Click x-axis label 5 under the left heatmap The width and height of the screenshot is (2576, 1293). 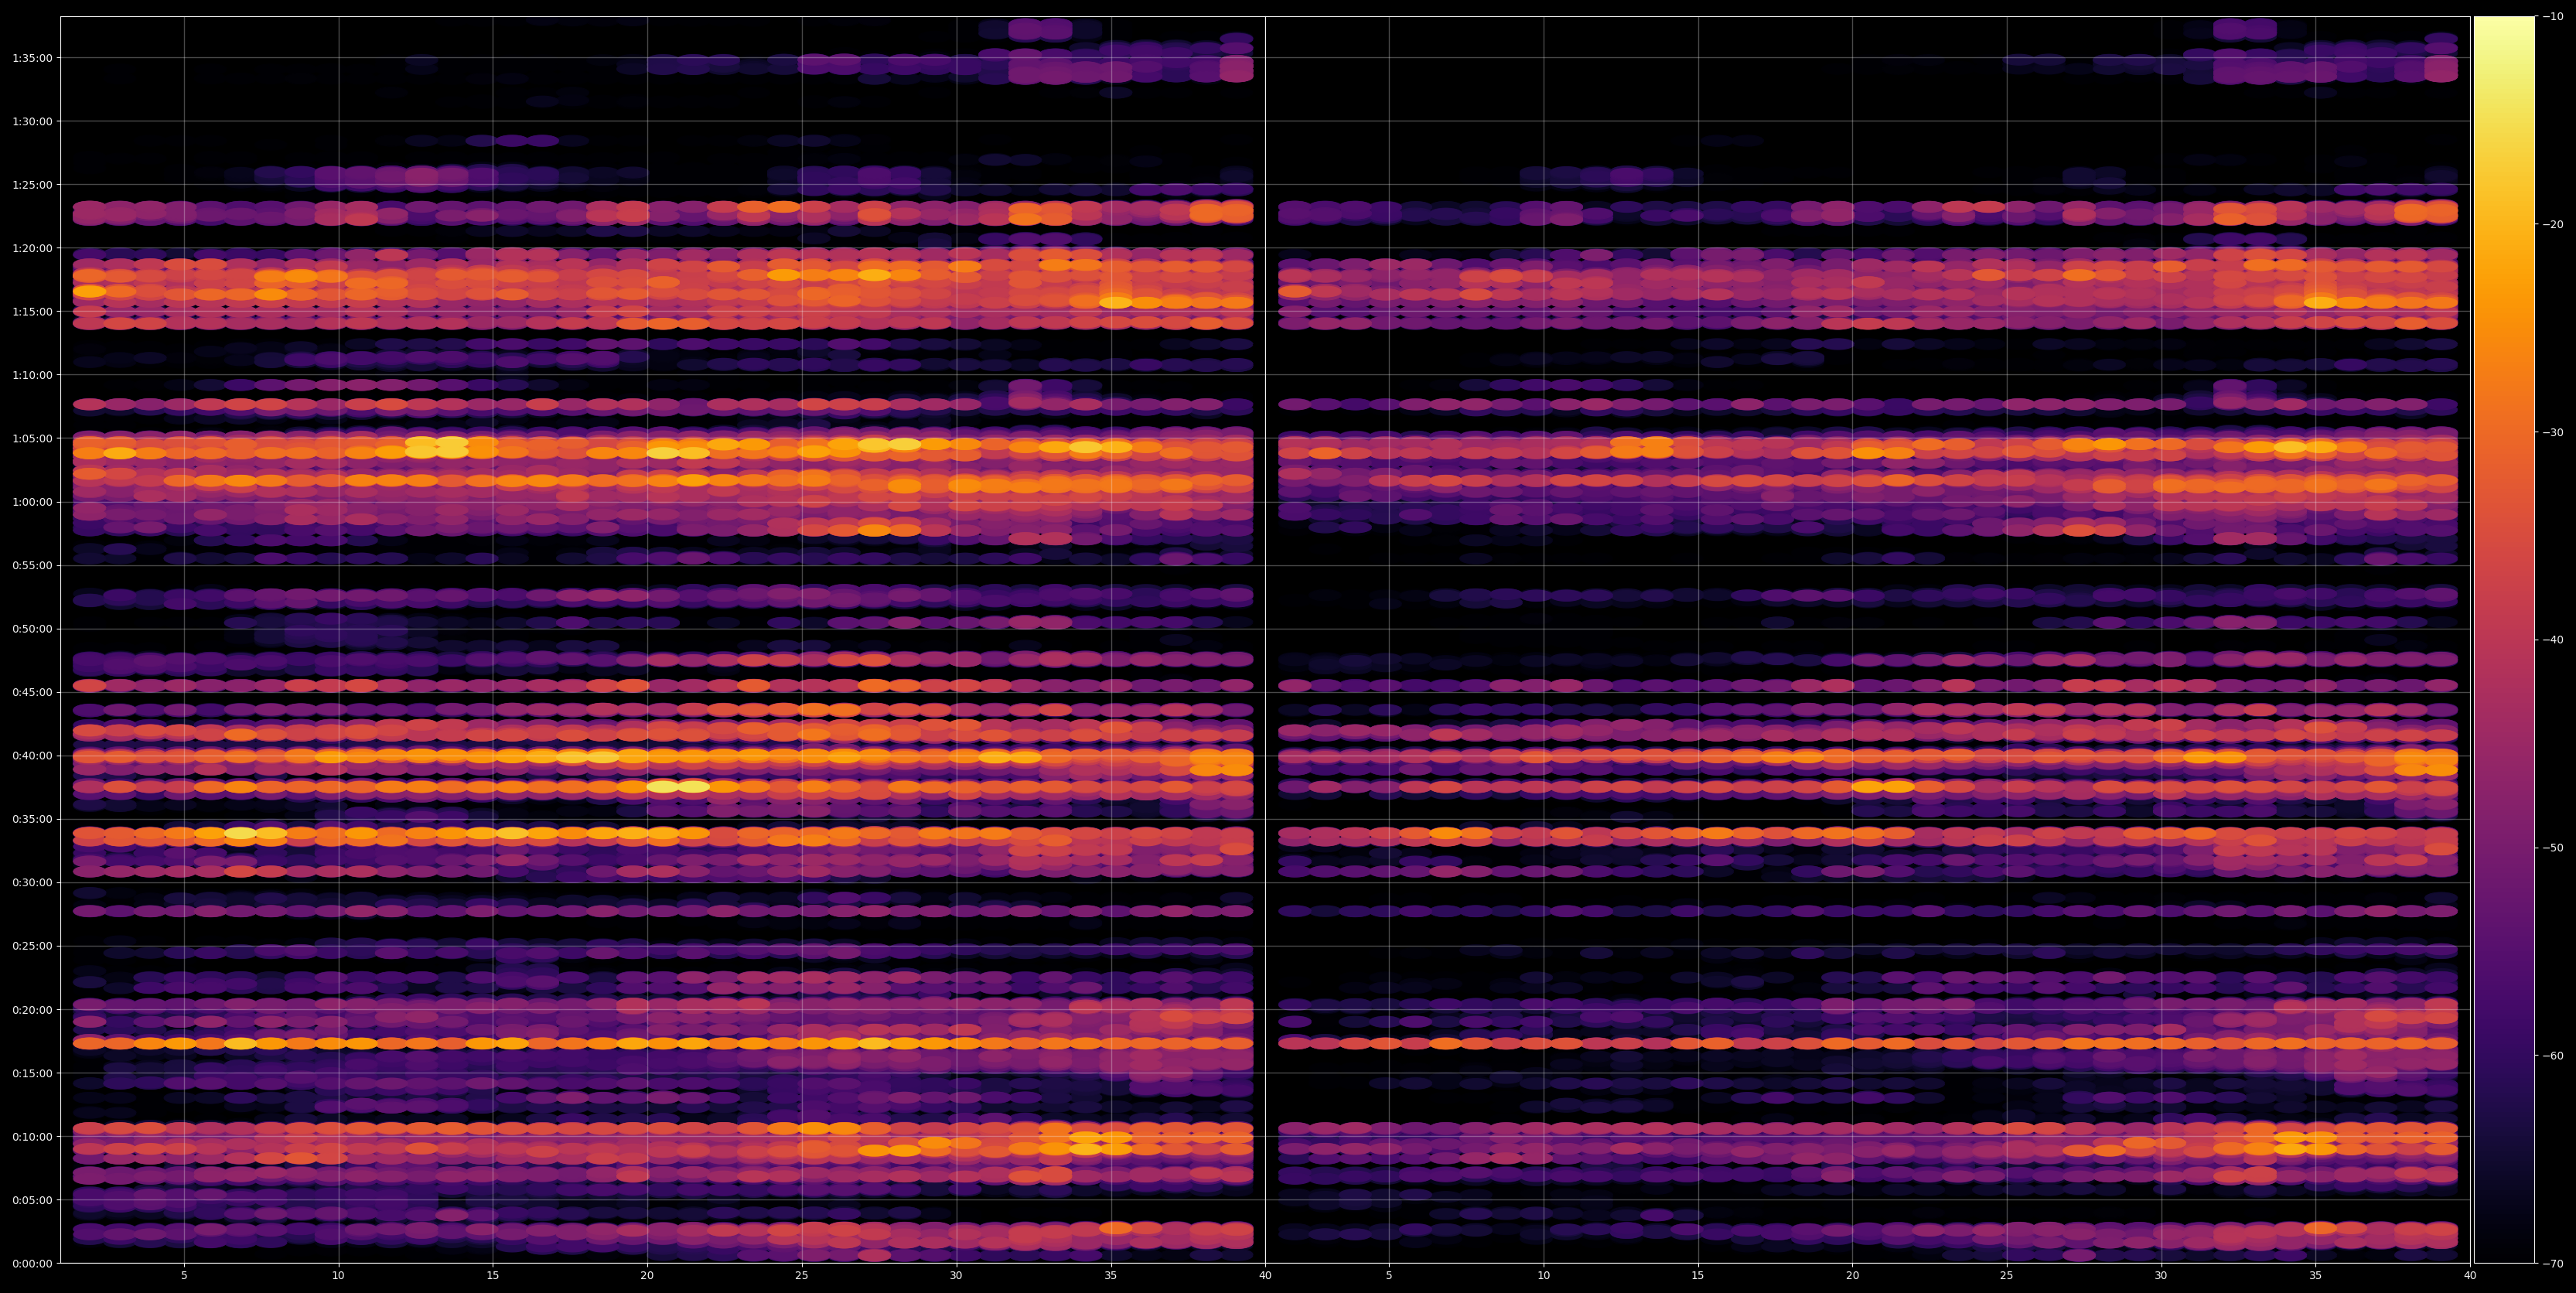click(x=184, y=1276)
